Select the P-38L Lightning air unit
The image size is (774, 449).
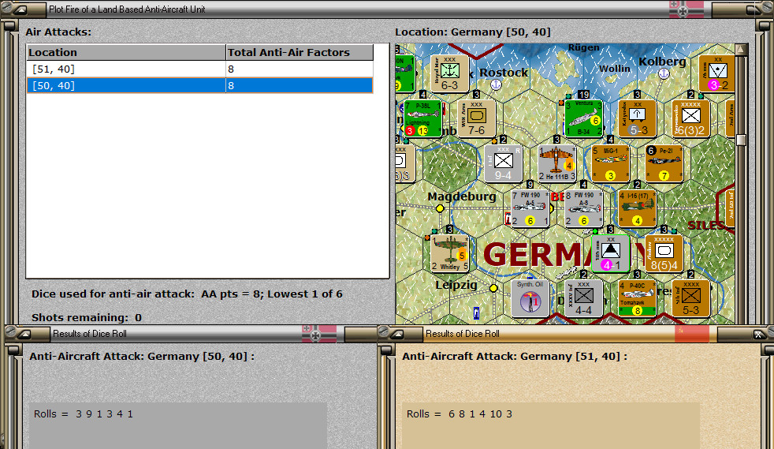tap(423, 118)
